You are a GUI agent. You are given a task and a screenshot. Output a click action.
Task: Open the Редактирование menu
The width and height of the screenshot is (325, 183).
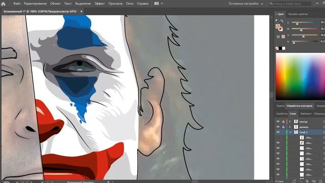tap(35, 4)
